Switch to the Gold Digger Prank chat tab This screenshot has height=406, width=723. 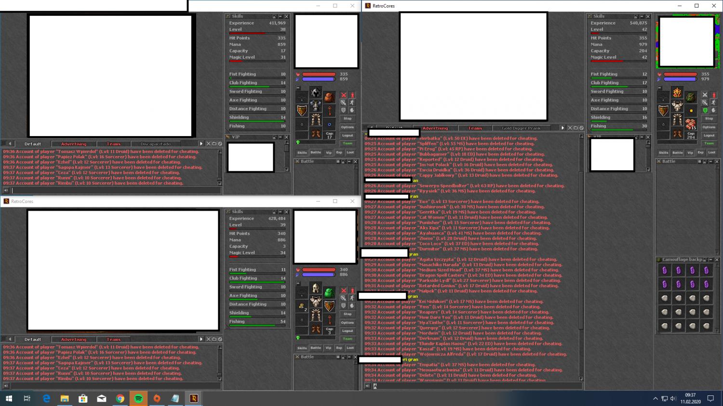click(x=521, y=128)
